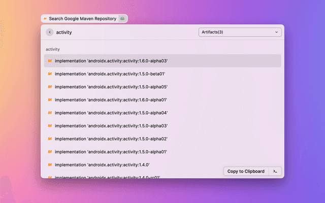The height and width of the screenshot is (203, 325).
Task: Click the chevron arrow on Artifacts dropdown
Action: (x=276, y=32)
